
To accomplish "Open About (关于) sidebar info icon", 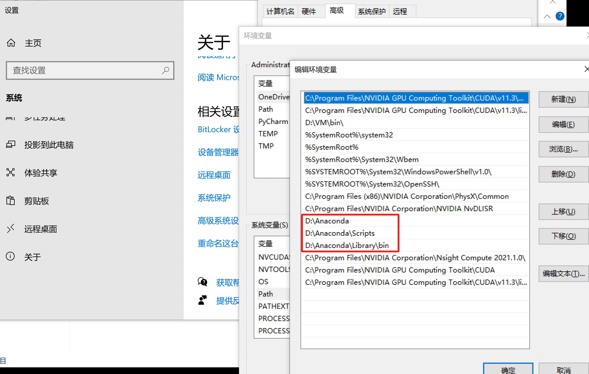I will coord(11,256).
